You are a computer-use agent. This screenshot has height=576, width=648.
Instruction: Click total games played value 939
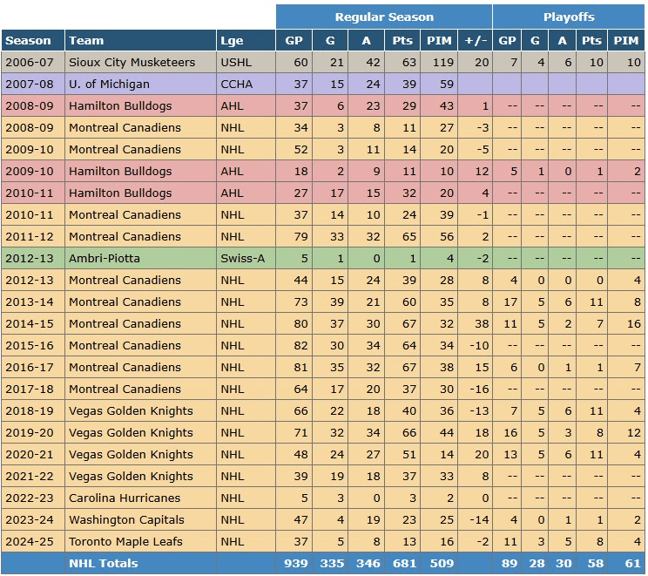pos(296,563)
